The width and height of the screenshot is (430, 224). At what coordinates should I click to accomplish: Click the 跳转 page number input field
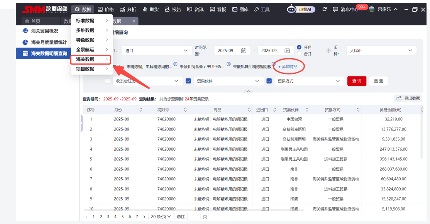click(193, 217)
